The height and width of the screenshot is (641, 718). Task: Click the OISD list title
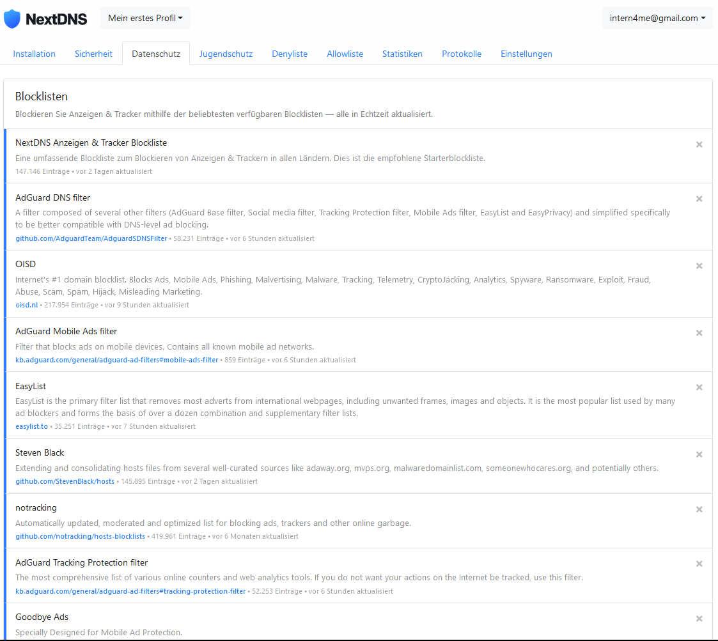point(26,264)
